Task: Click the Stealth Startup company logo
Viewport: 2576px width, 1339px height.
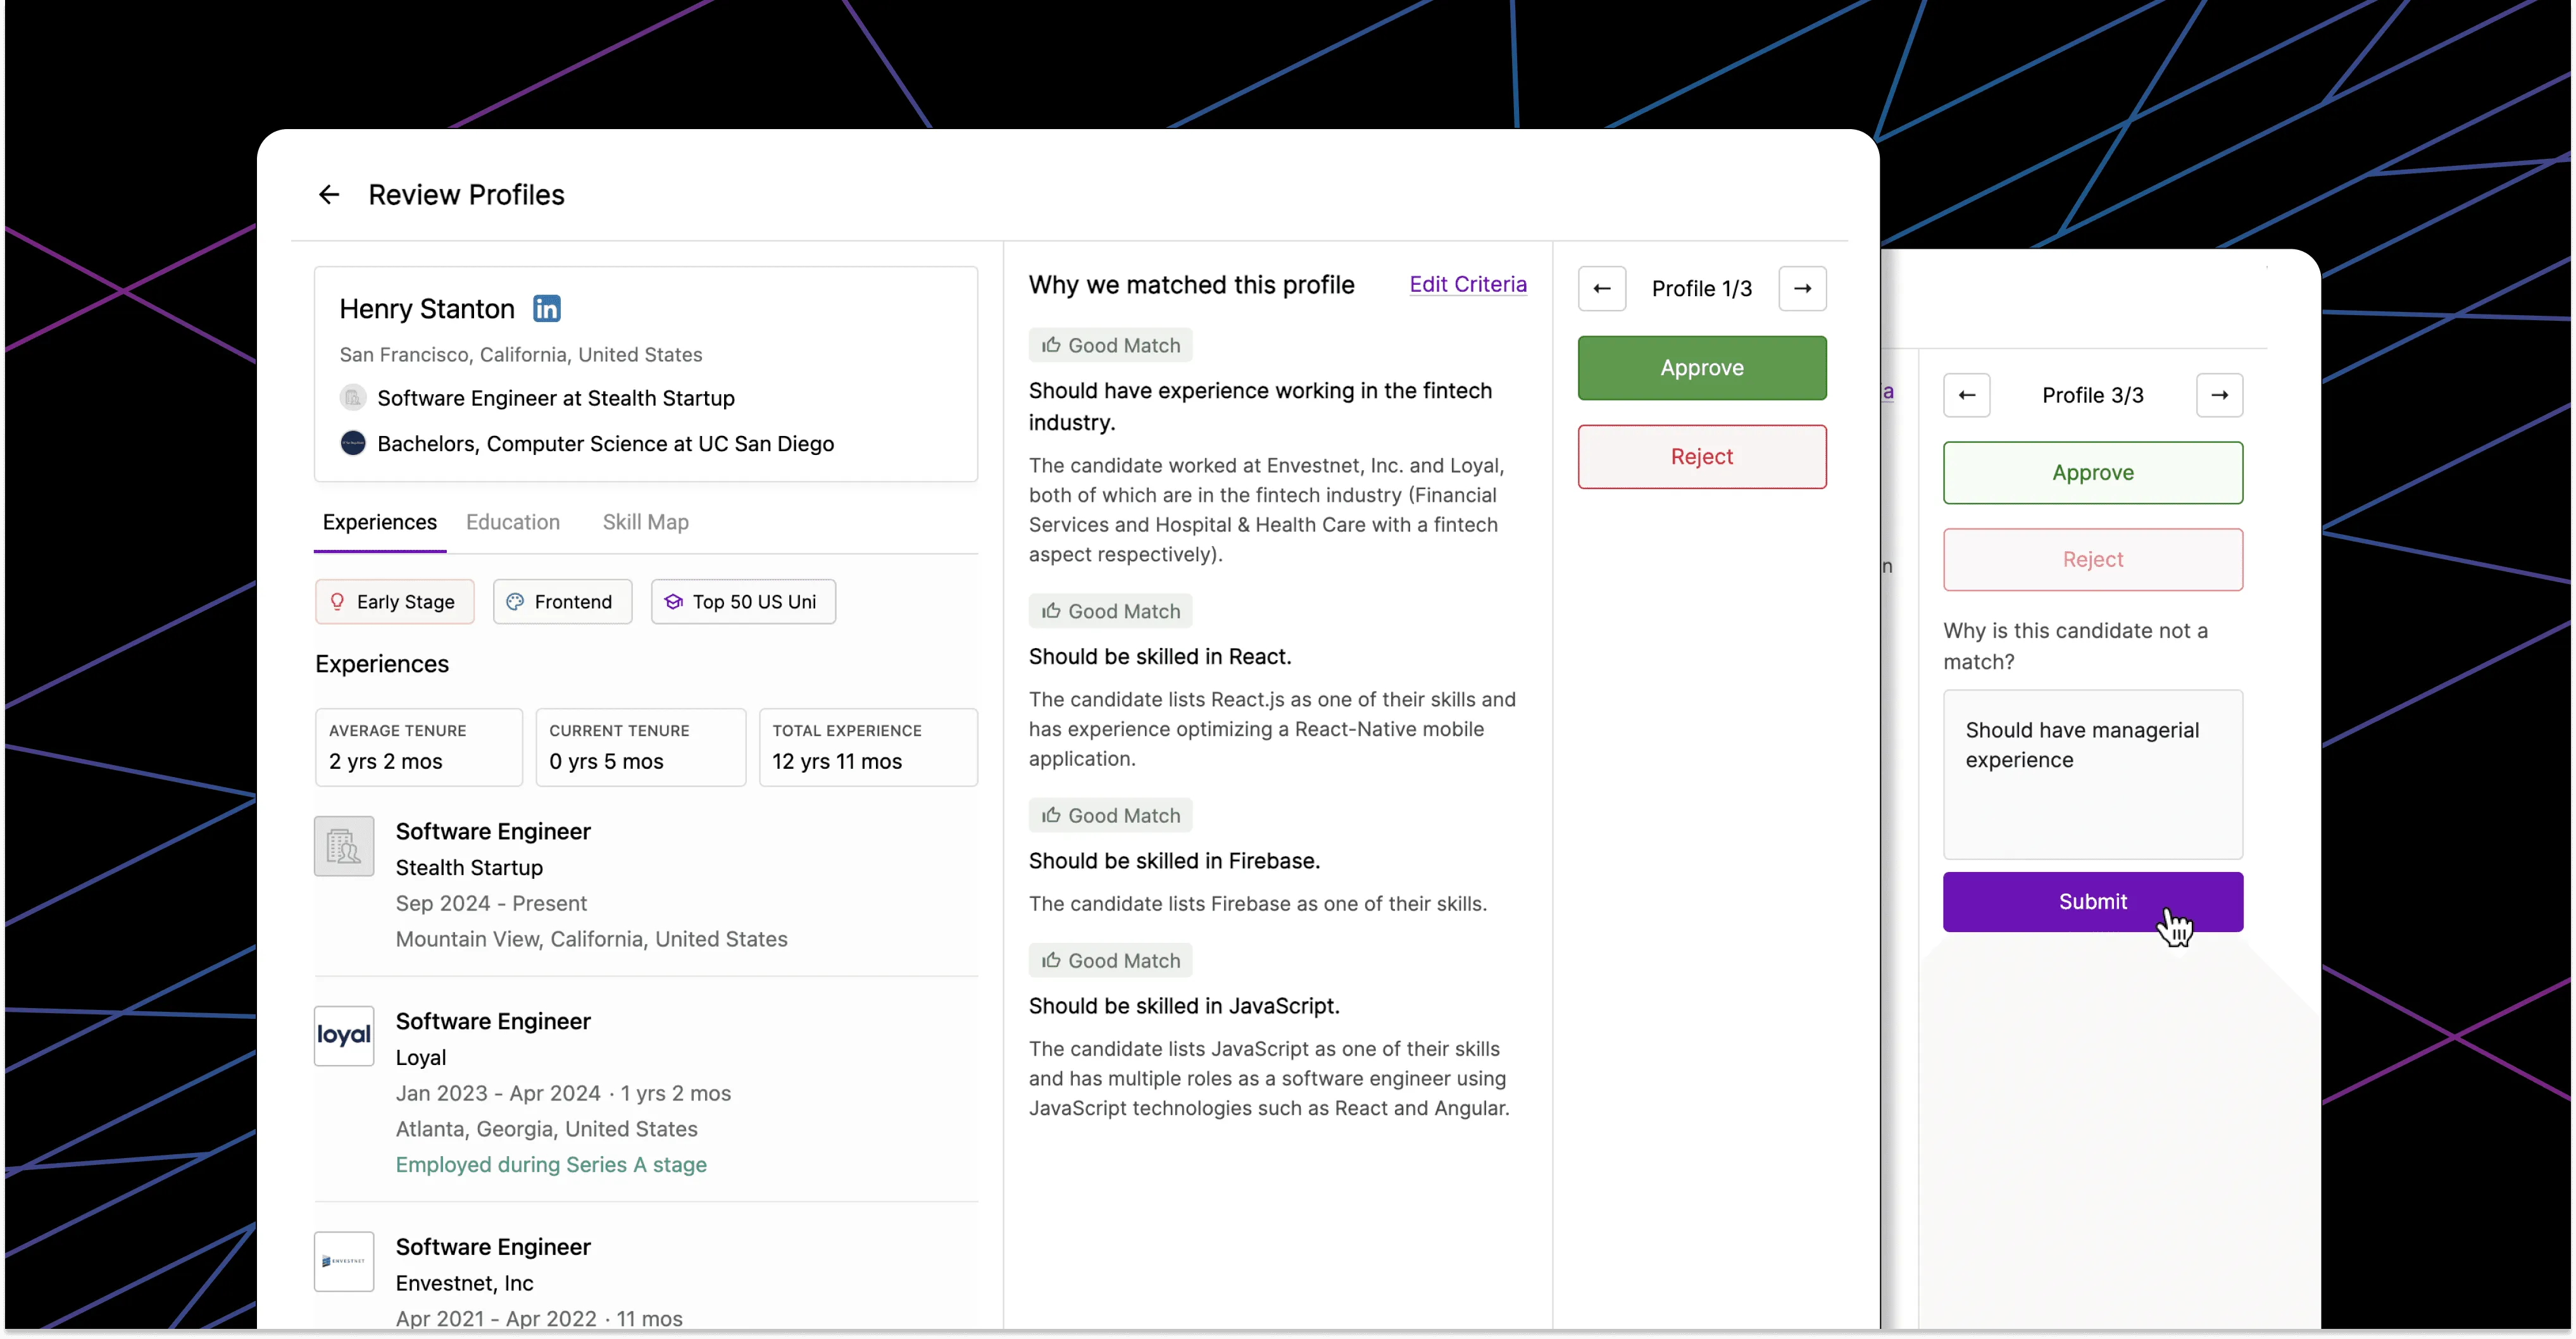Action: coord(344,846)
